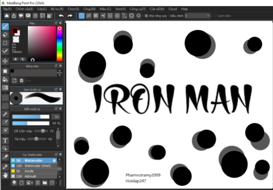Open snap settings with the gear-circle icon
This screenshot has width=273, height=190.
(139, 16)
